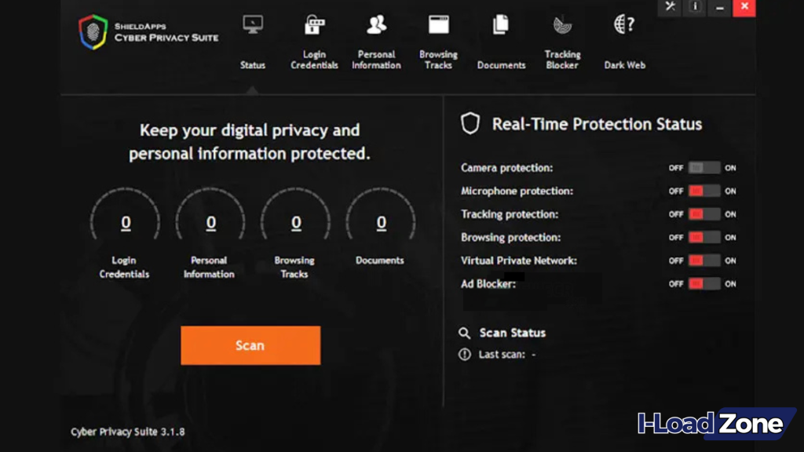
Task: Enable Browsing protection
Action: (x=704, y=237)
